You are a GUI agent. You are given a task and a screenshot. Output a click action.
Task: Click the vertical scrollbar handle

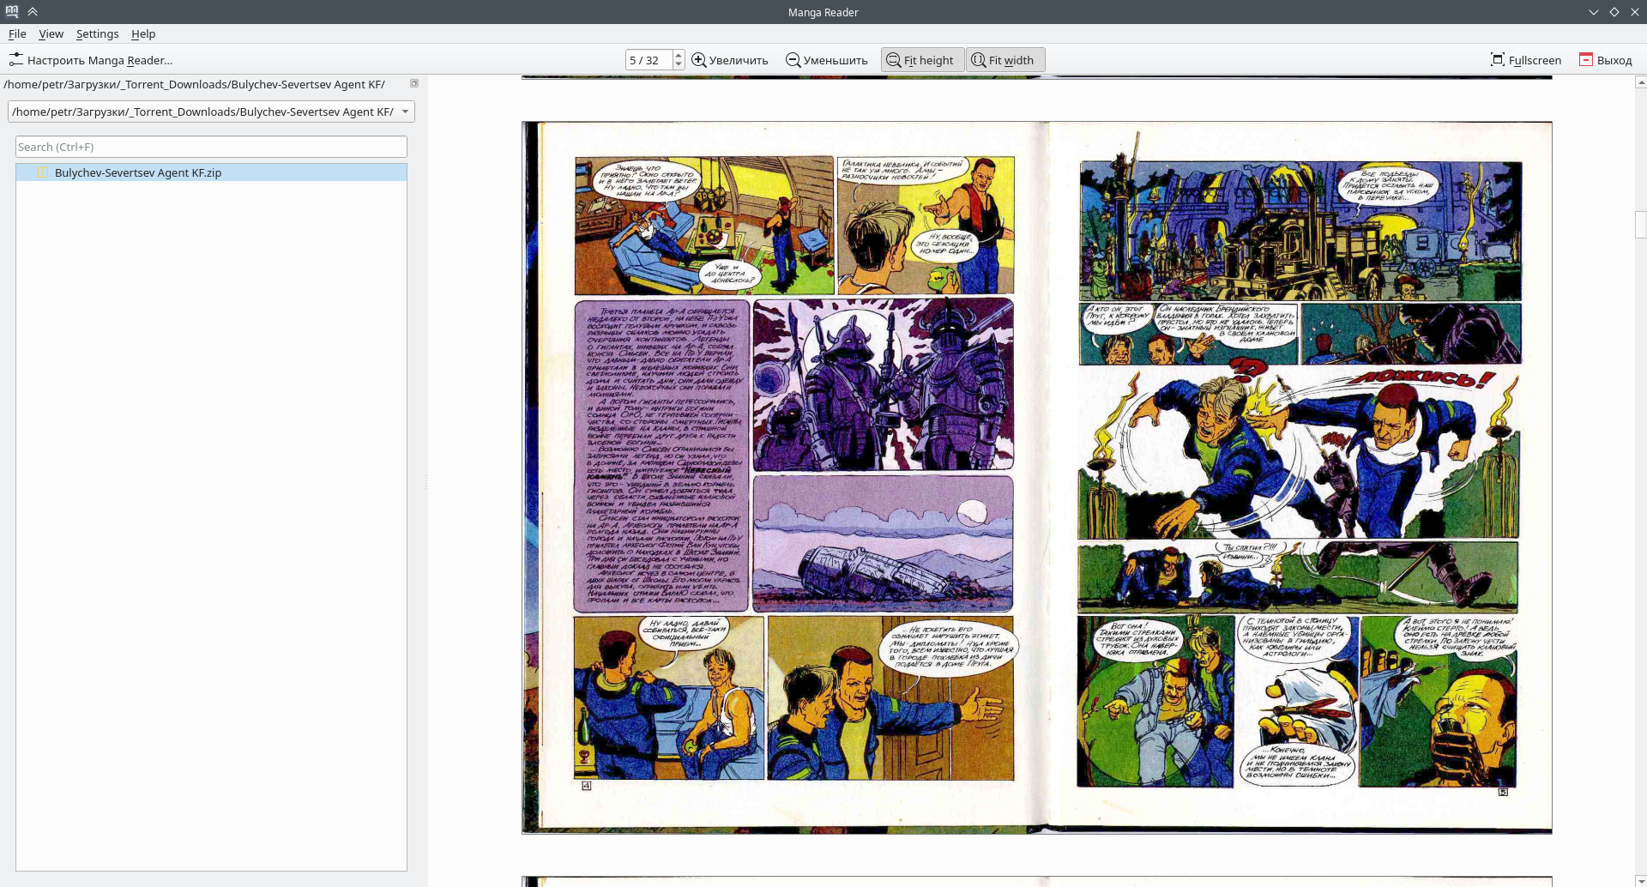(x=1640, y=225)
